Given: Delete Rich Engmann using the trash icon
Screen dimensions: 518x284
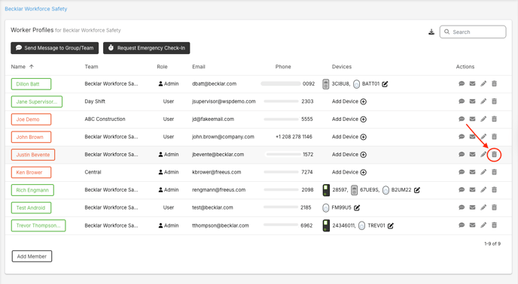Looking at the screenshot, I should tap(494, 189).
